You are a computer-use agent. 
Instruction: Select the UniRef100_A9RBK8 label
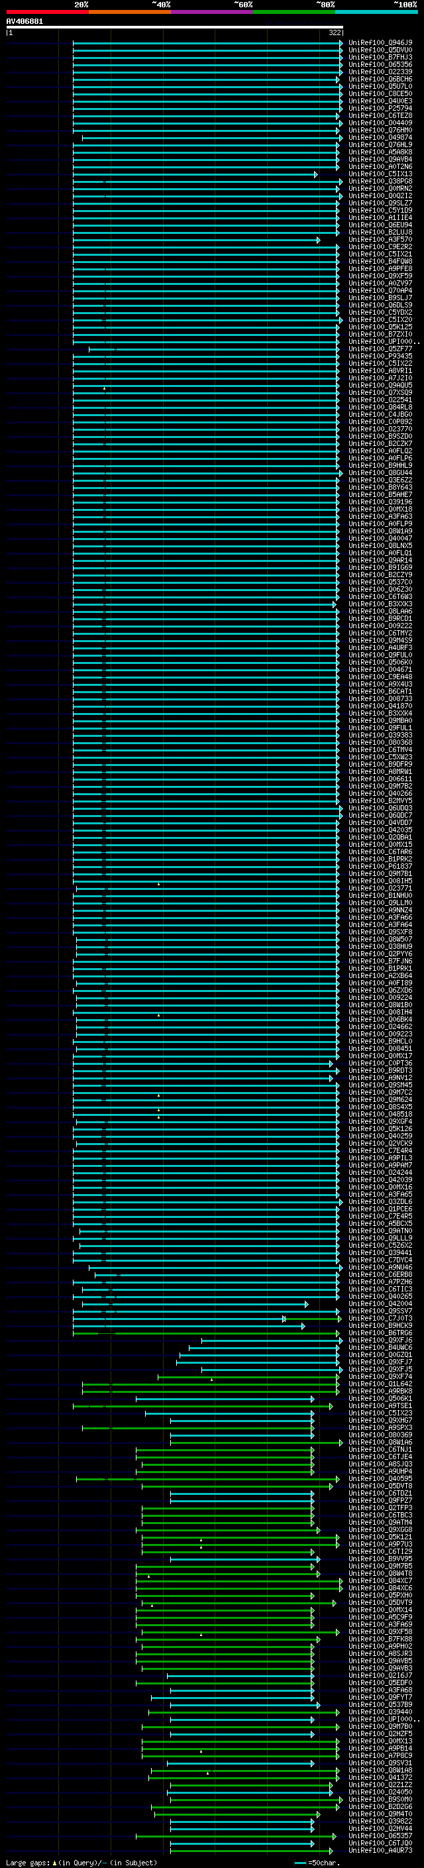[x=380, y=1392]
